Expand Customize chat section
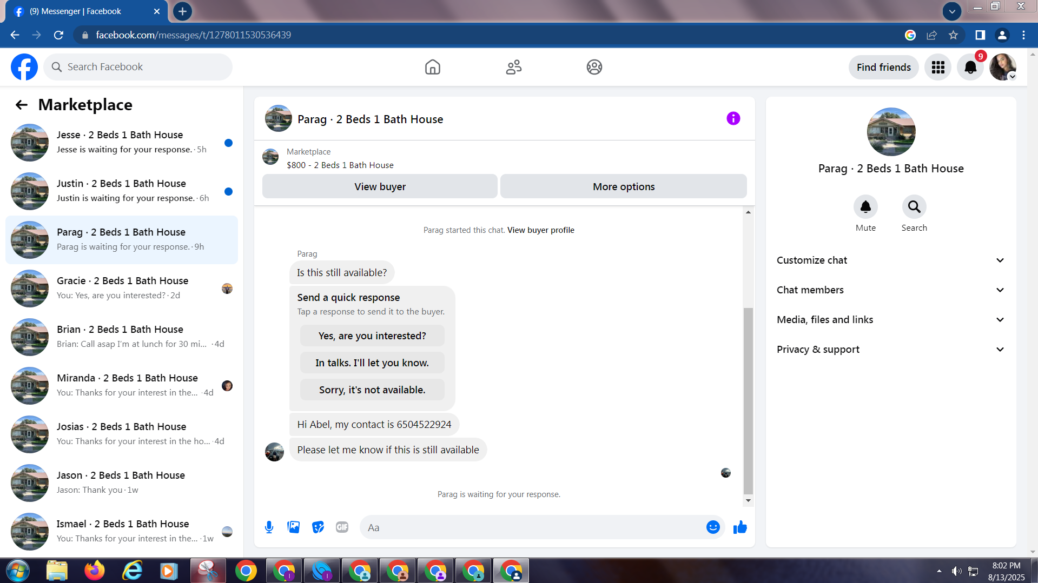 pos(891,260)
